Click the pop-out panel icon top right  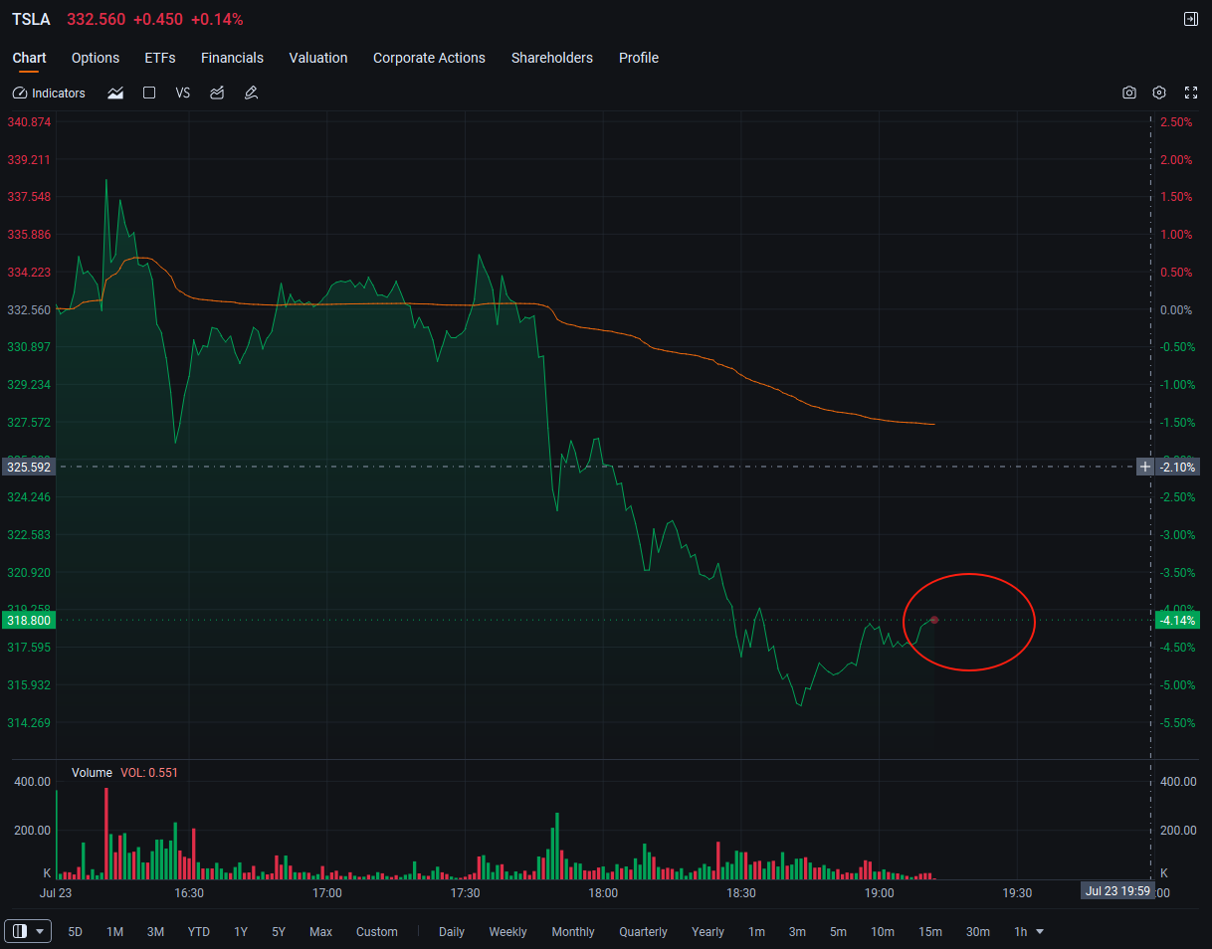click(x=1191, y=19)
